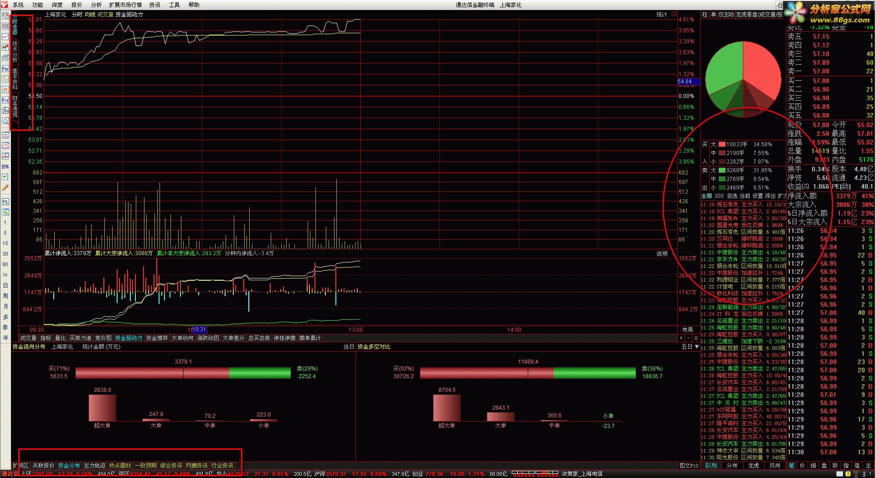This screenshot has height=478, width=875.
Task: Open the f(x) formula icon
Action: (x=5, y=111)
